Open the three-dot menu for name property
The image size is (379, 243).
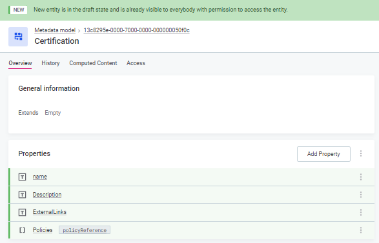[x=361, y=177]
